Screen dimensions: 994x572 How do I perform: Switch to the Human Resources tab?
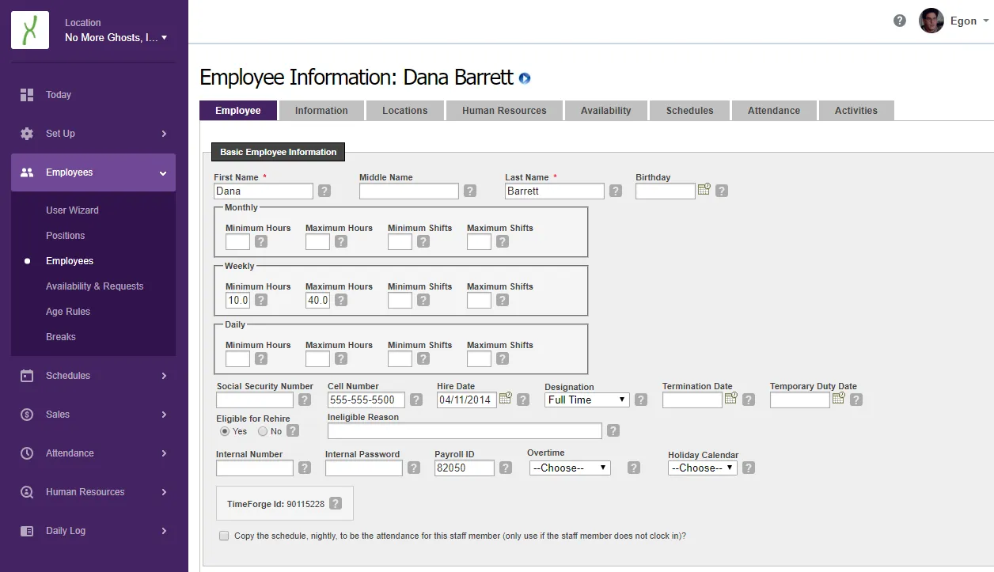[x=504, y=111]
